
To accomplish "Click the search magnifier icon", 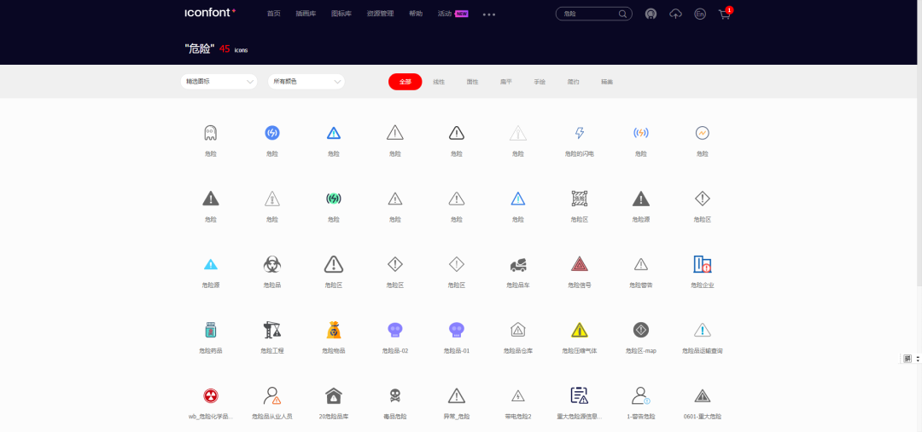I will pos(622,14).
